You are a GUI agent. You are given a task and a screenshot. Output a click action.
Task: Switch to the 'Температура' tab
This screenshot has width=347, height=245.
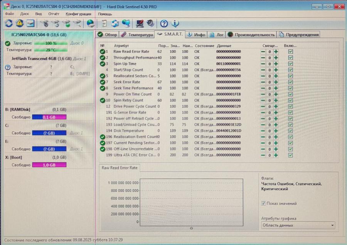pyautogui.click(x=137, y=35)
